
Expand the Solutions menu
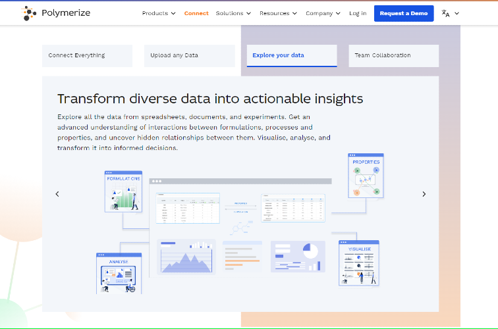click(233, 13)
